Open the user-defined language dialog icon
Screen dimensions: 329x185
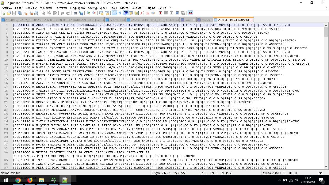pos(131,13)
